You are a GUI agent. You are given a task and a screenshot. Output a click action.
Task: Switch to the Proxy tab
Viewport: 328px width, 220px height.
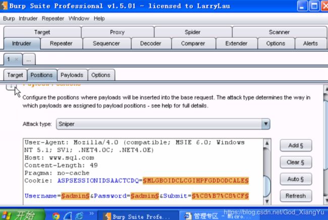[x=118, y=32]
